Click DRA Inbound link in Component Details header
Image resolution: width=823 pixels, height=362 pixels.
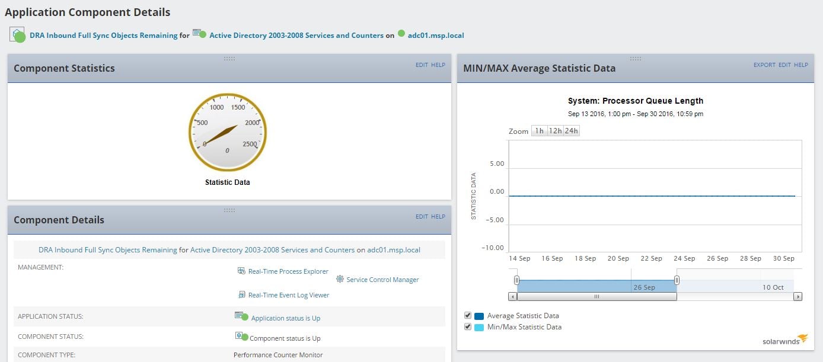pos(108,250)
